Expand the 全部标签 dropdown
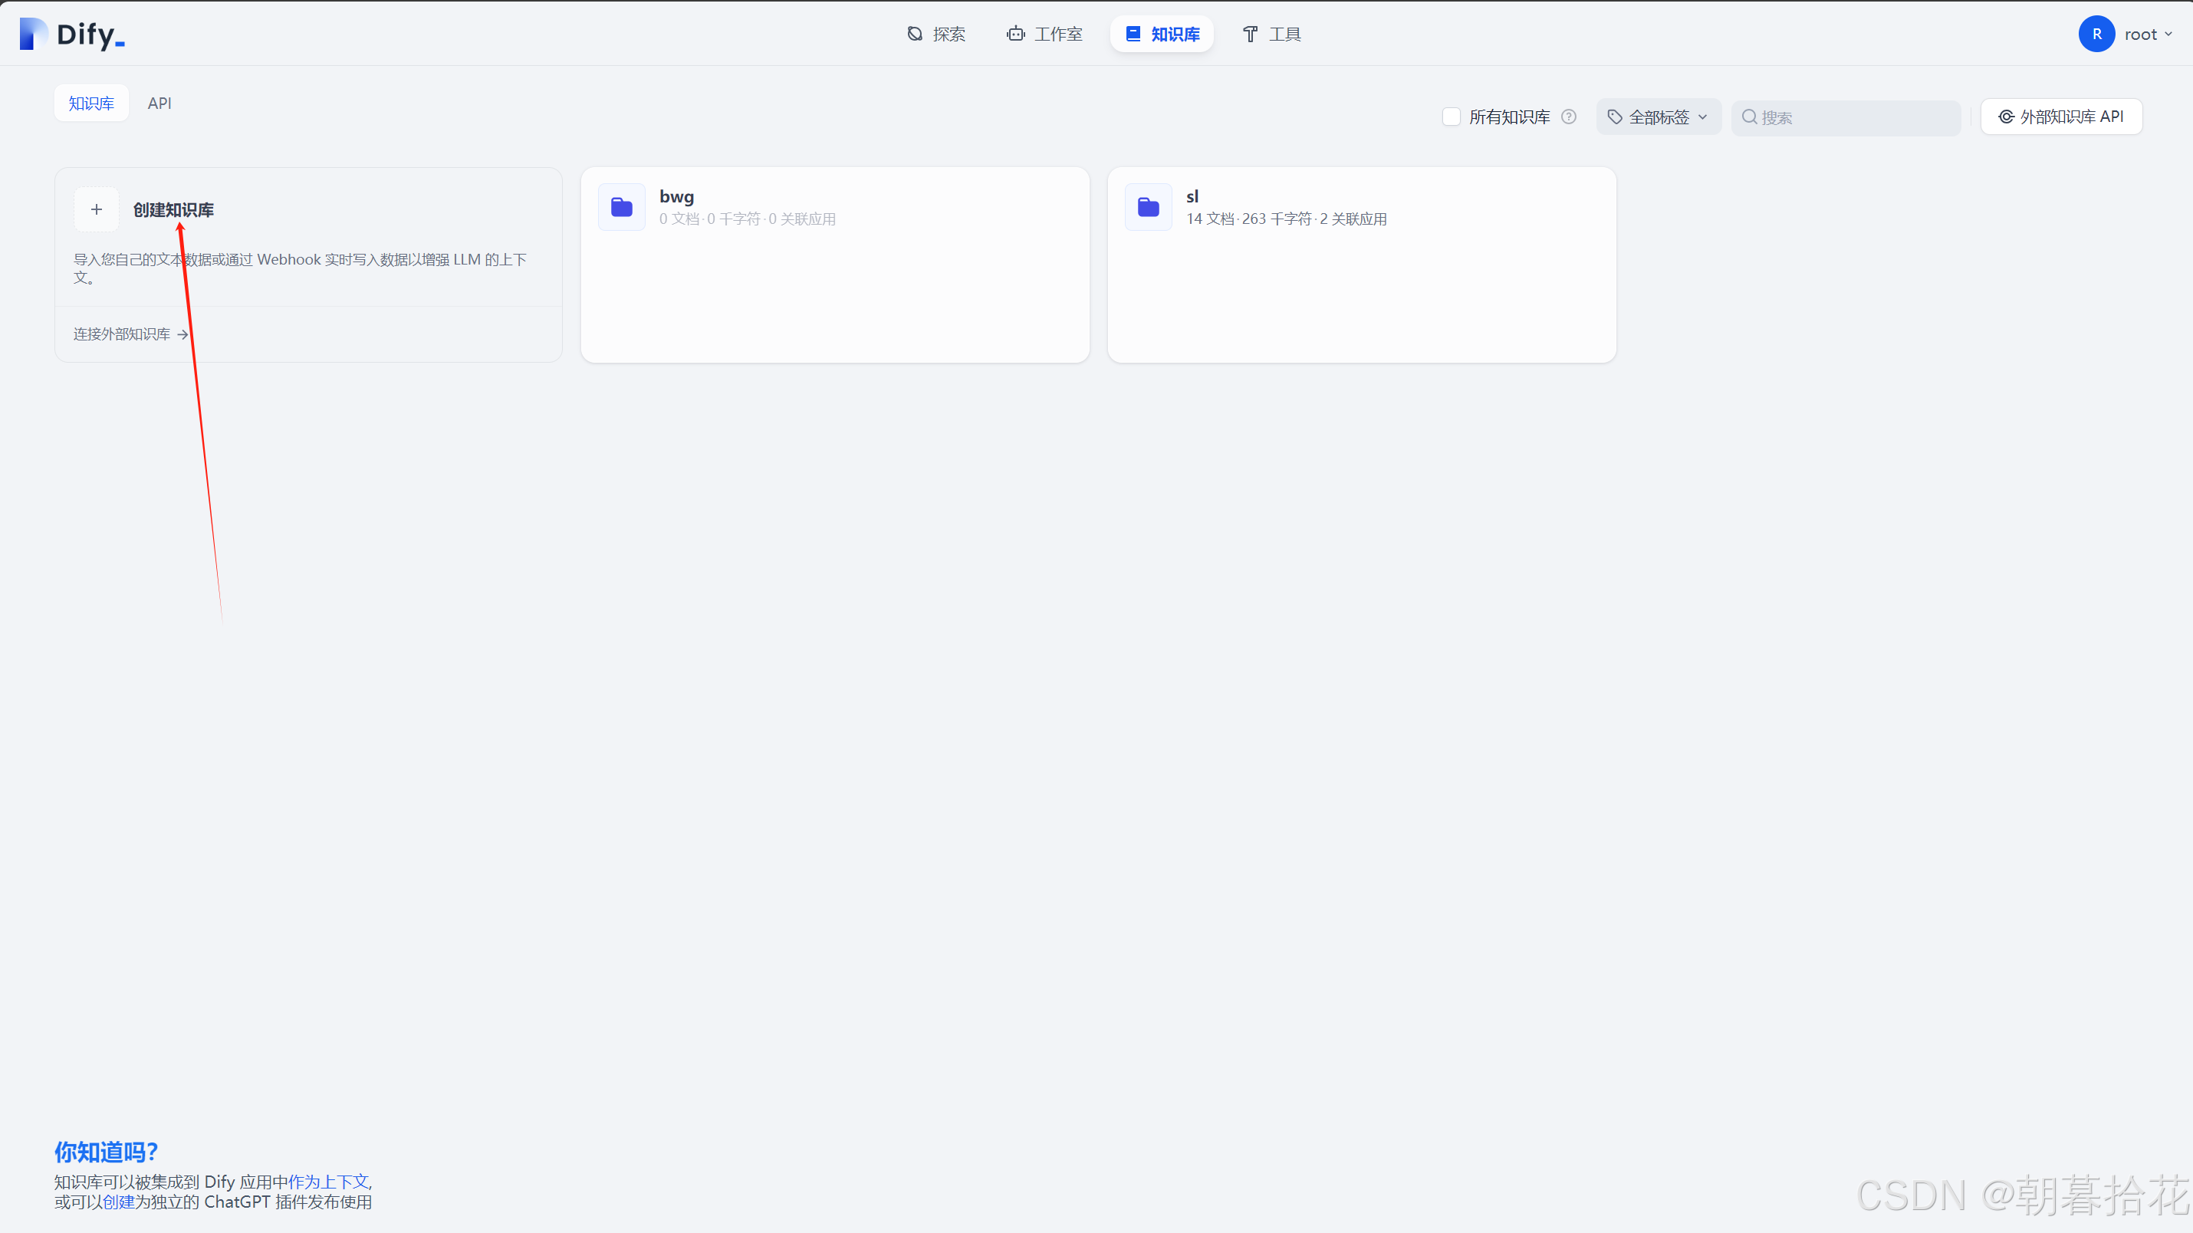Viewport: 2193px width, 1233px height. (1658, 117)
